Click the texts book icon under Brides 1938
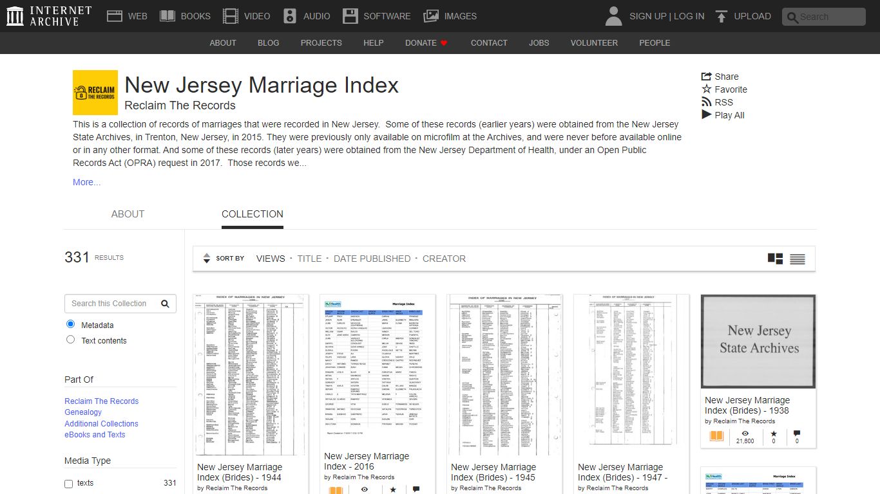The height and width of the screenshot is (494, 880). point(716,437)
